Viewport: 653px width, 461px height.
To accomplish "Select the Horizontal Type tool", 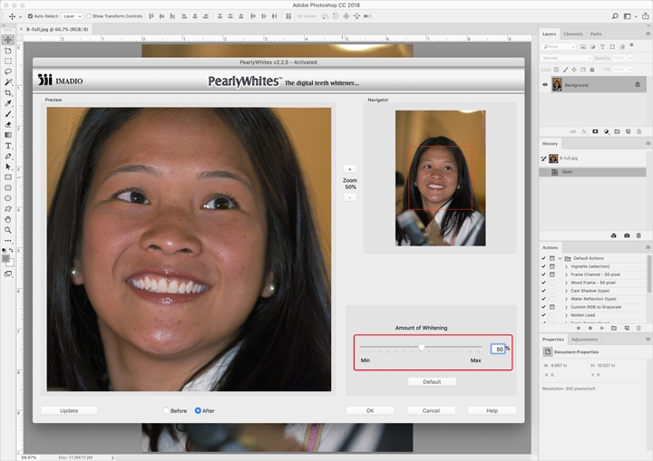I will (8, 145).
